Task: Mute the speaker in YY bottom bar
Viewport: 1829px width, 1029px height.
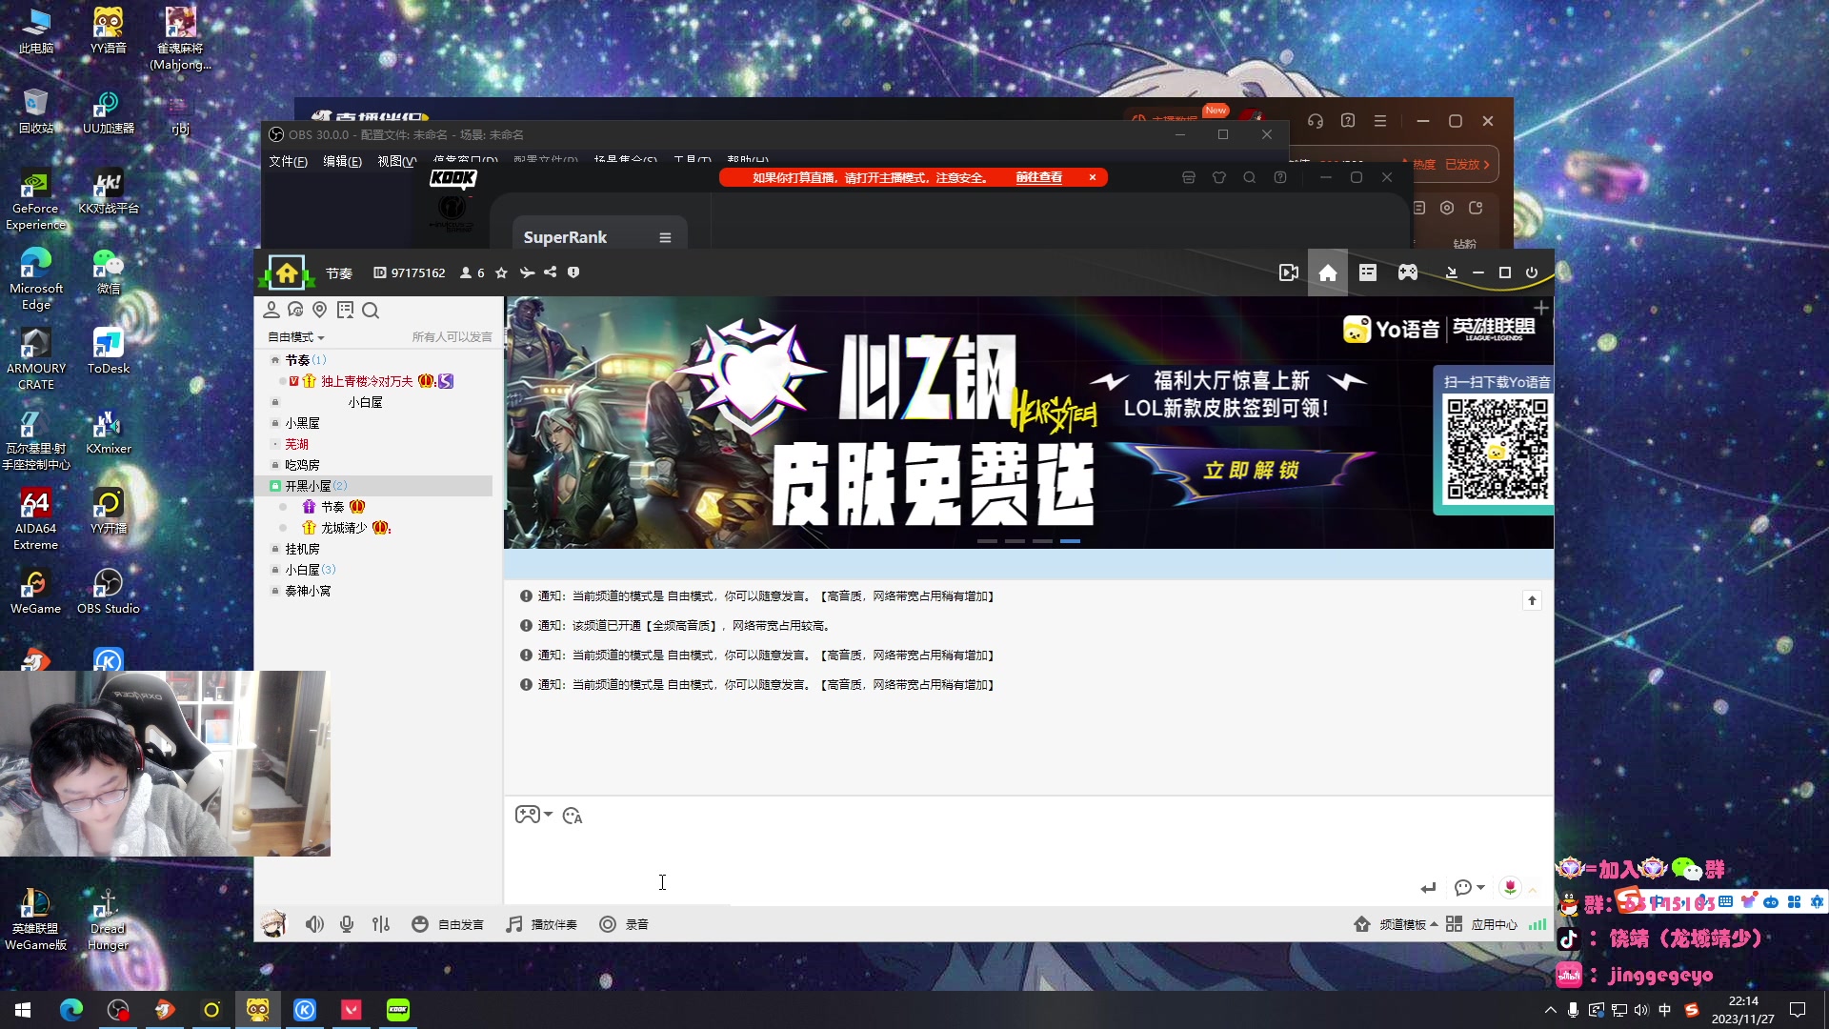Action: (314, 924)
